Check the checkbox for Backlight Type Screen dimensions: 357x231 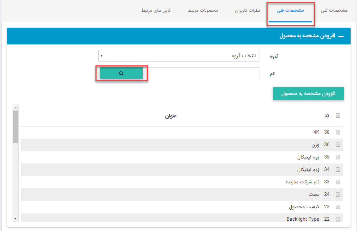[x=338, y=219]
